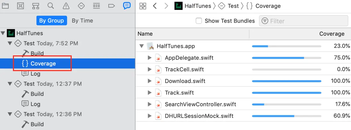Click the related items grid icon
Viewport: 351px width, 130px height.
pyautogui.click(x=143, y=6)
